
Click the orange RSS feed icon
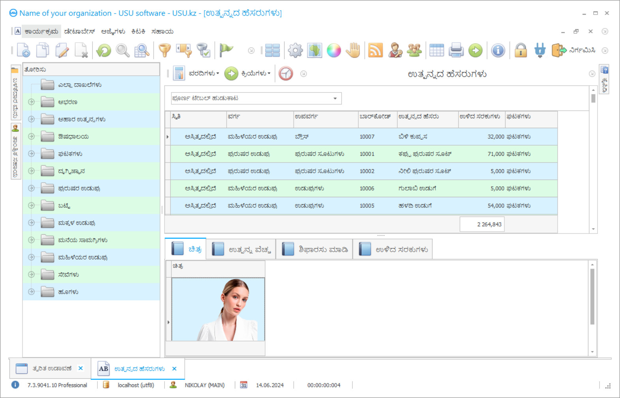click(x=375, y=50)
